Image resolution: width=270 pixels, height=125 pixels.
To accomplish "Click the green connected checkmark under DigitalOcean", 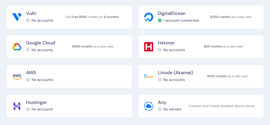I will (160, 21).
